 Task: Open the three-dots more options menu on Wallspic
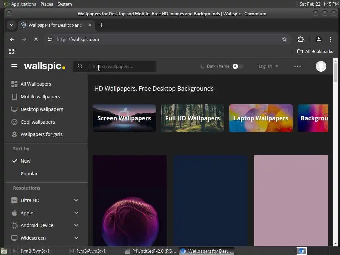[297, 66]
